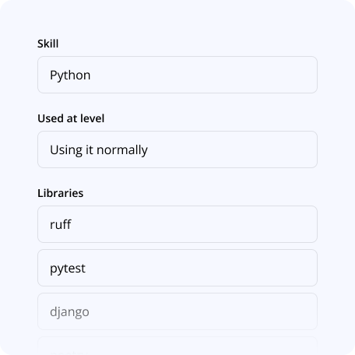The width and height of the screenshot is (355, 355).
Task: Select the ruff library field
Action: 177,224
